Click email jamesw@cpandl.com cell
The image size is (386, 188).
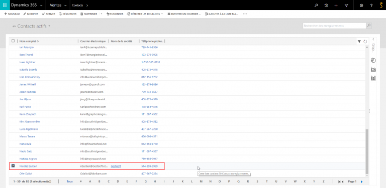(92, 84)
